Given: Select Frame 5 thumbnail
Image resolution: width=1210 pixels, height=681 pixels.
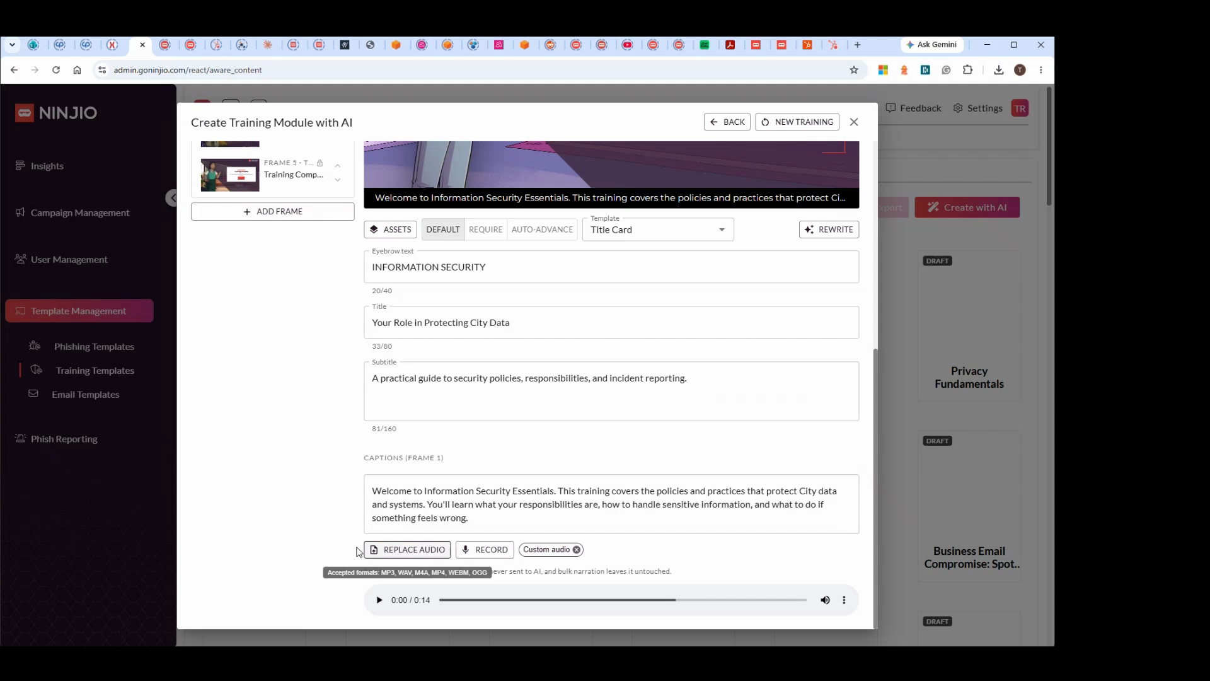Looking at the screenshot, I should [x=230, y=175].
